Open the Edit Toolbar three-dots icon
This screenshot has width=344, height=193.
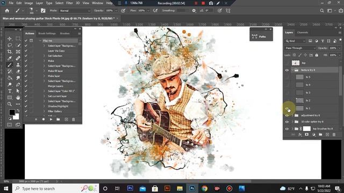[18, 104]
